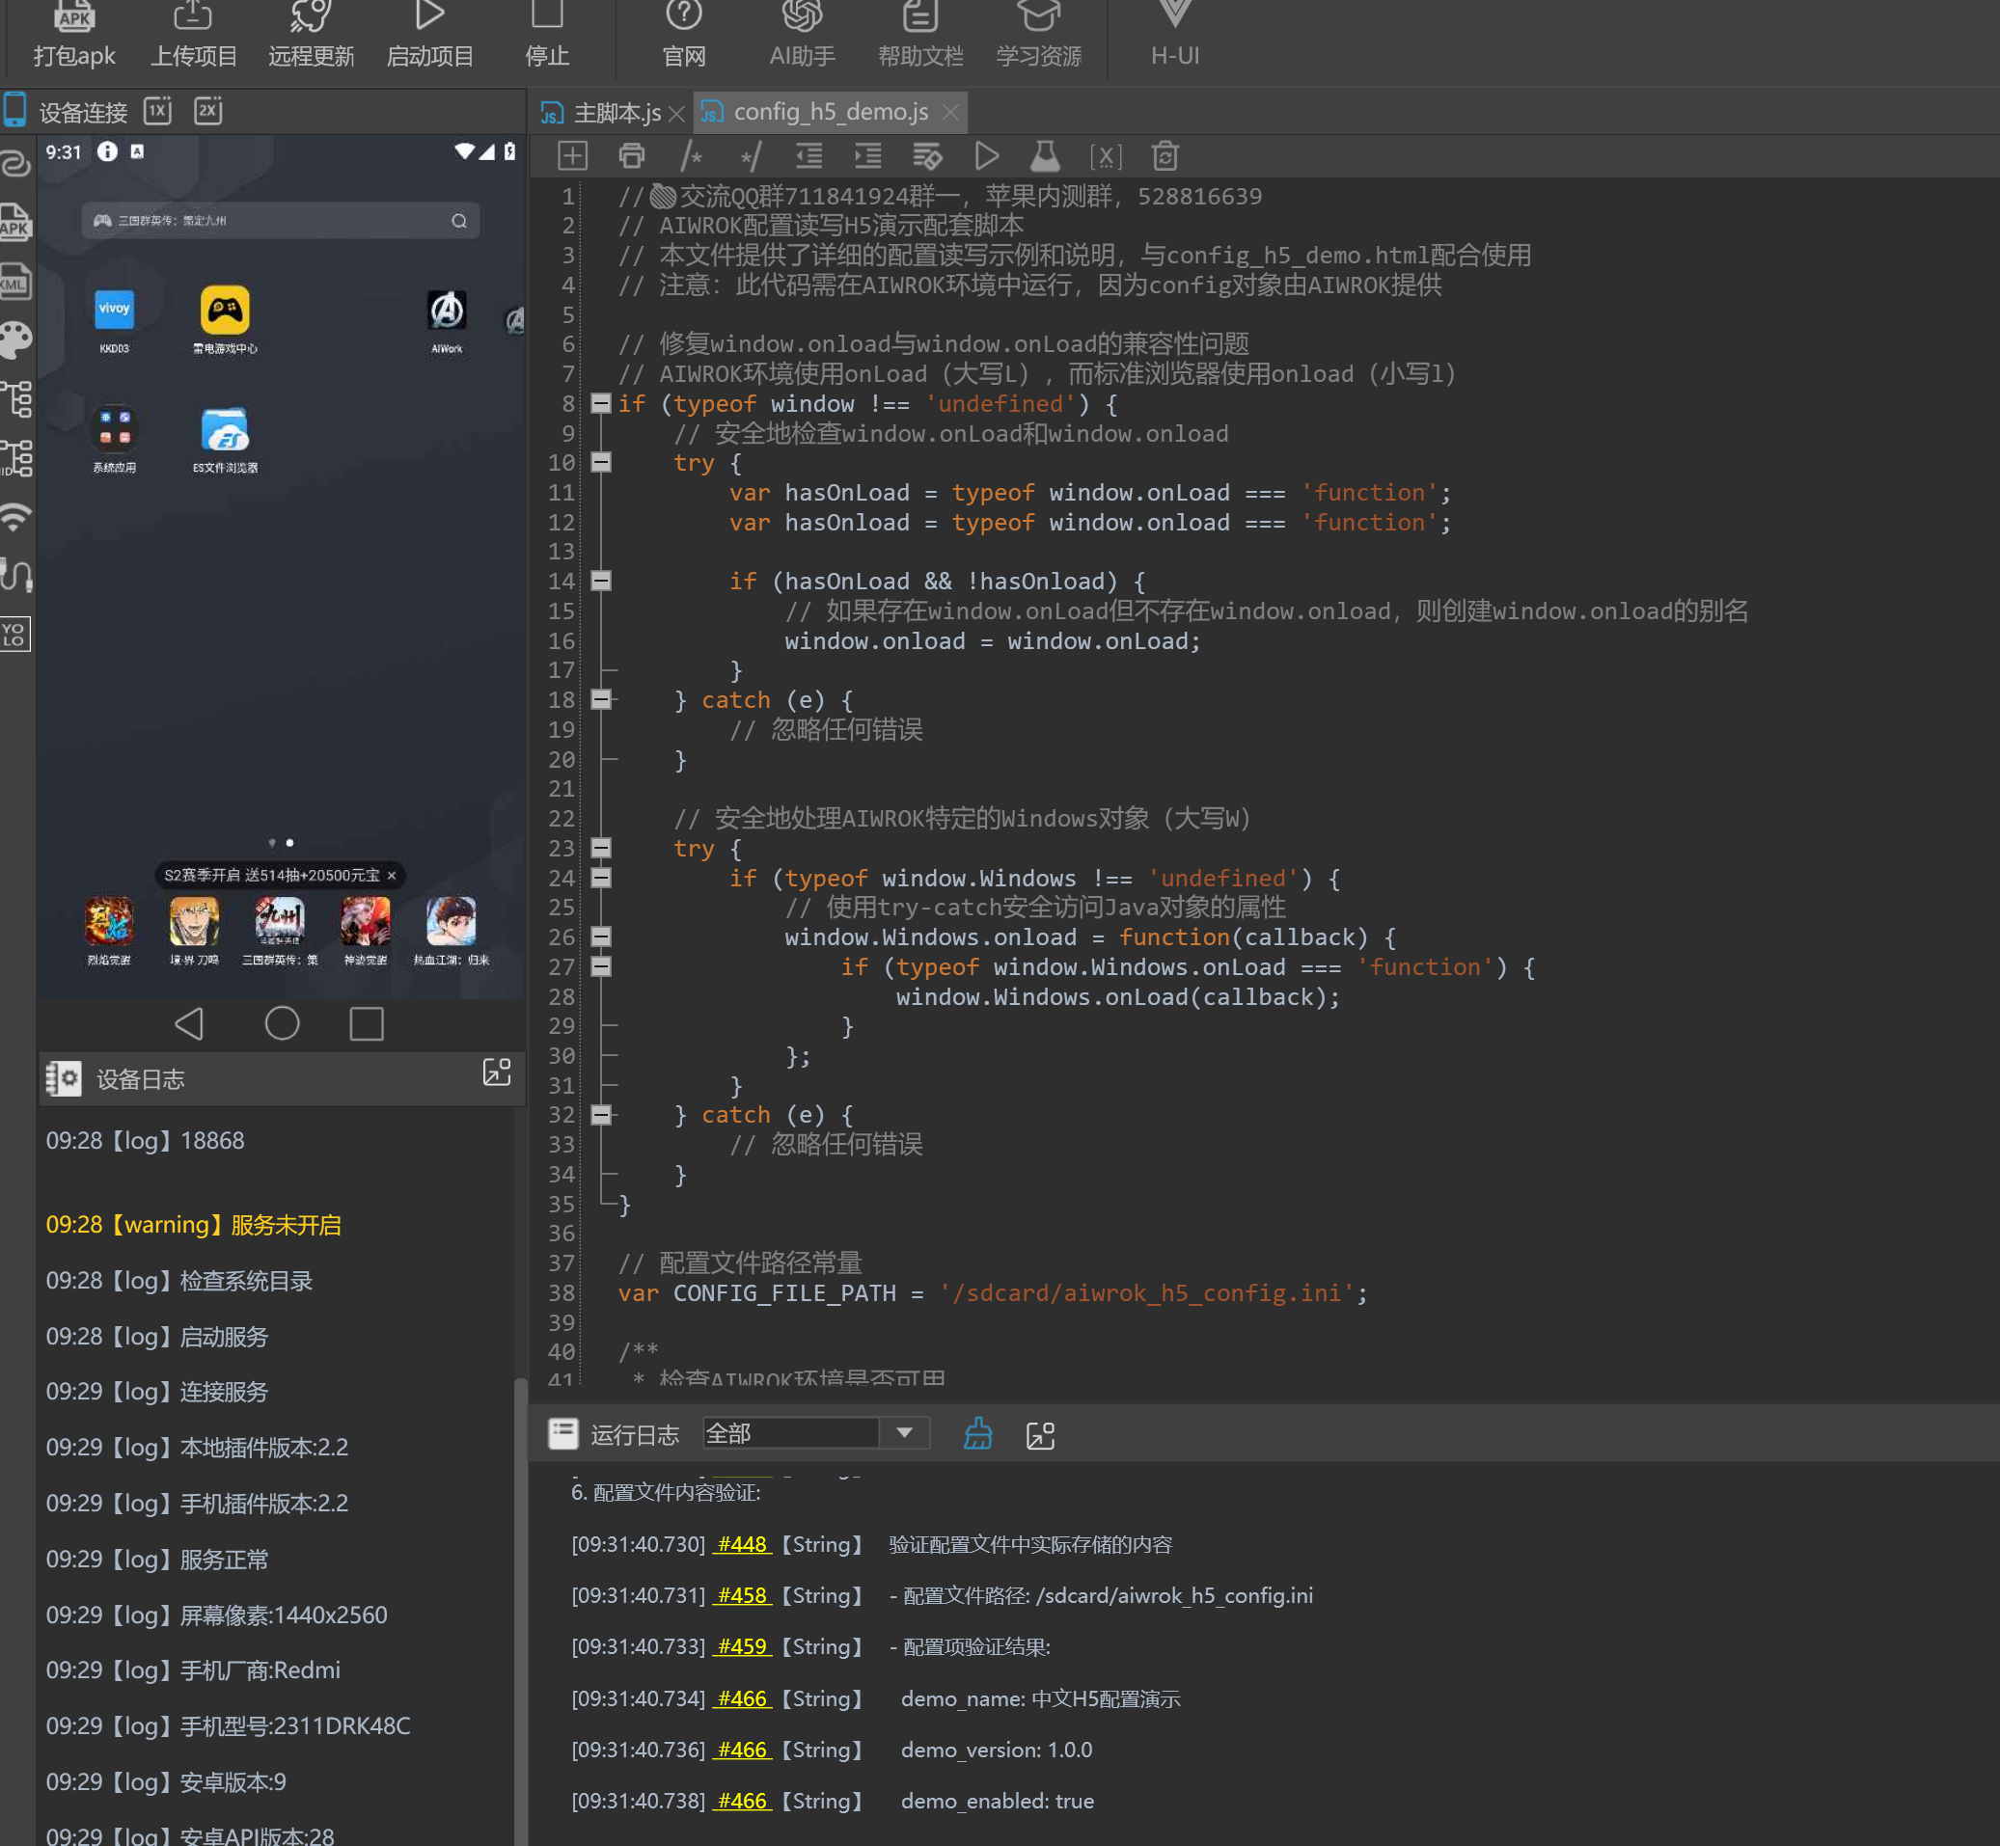This screenshot has height=1846, width=2000.
Task: Collapse the code fold at line 8
Action: (x=600, y=403)
